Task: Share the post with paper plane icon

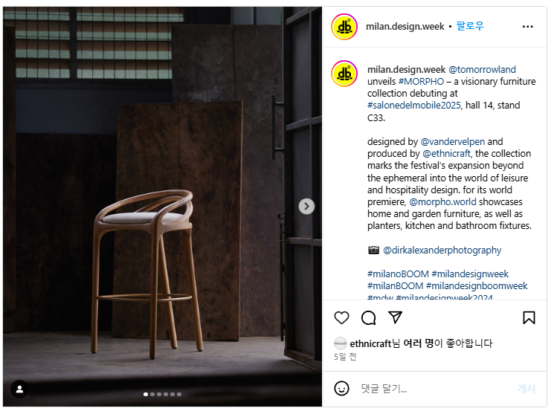Action: pos(395,317)
